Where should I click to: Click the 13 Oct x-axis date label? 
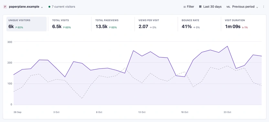142,112
